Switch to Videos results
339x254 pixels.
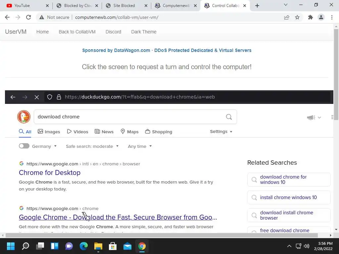pos(77,132)
